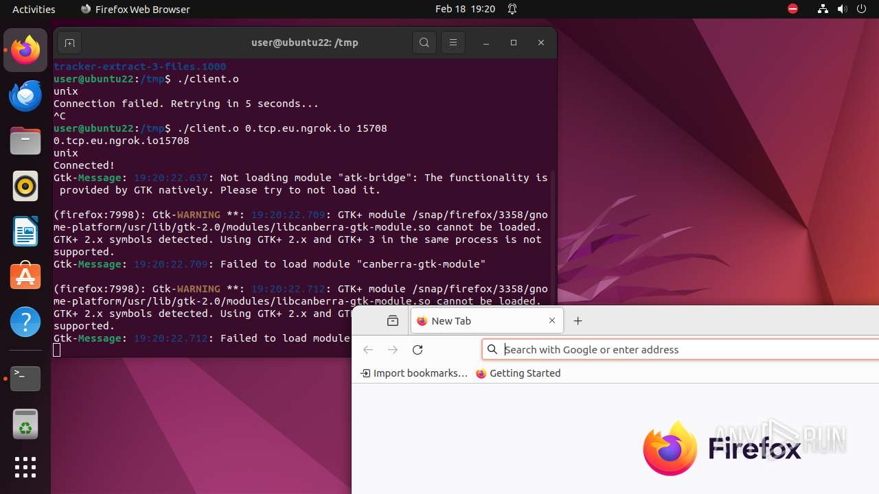The height and width of the screenshot is (494, 879).
Task: Launch LibreOffice Writer from dock
Action: (25, 231)
